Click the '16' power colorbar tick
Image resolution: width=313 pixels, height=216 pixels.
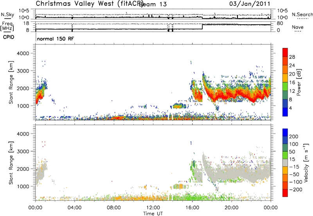pos(292,83)
